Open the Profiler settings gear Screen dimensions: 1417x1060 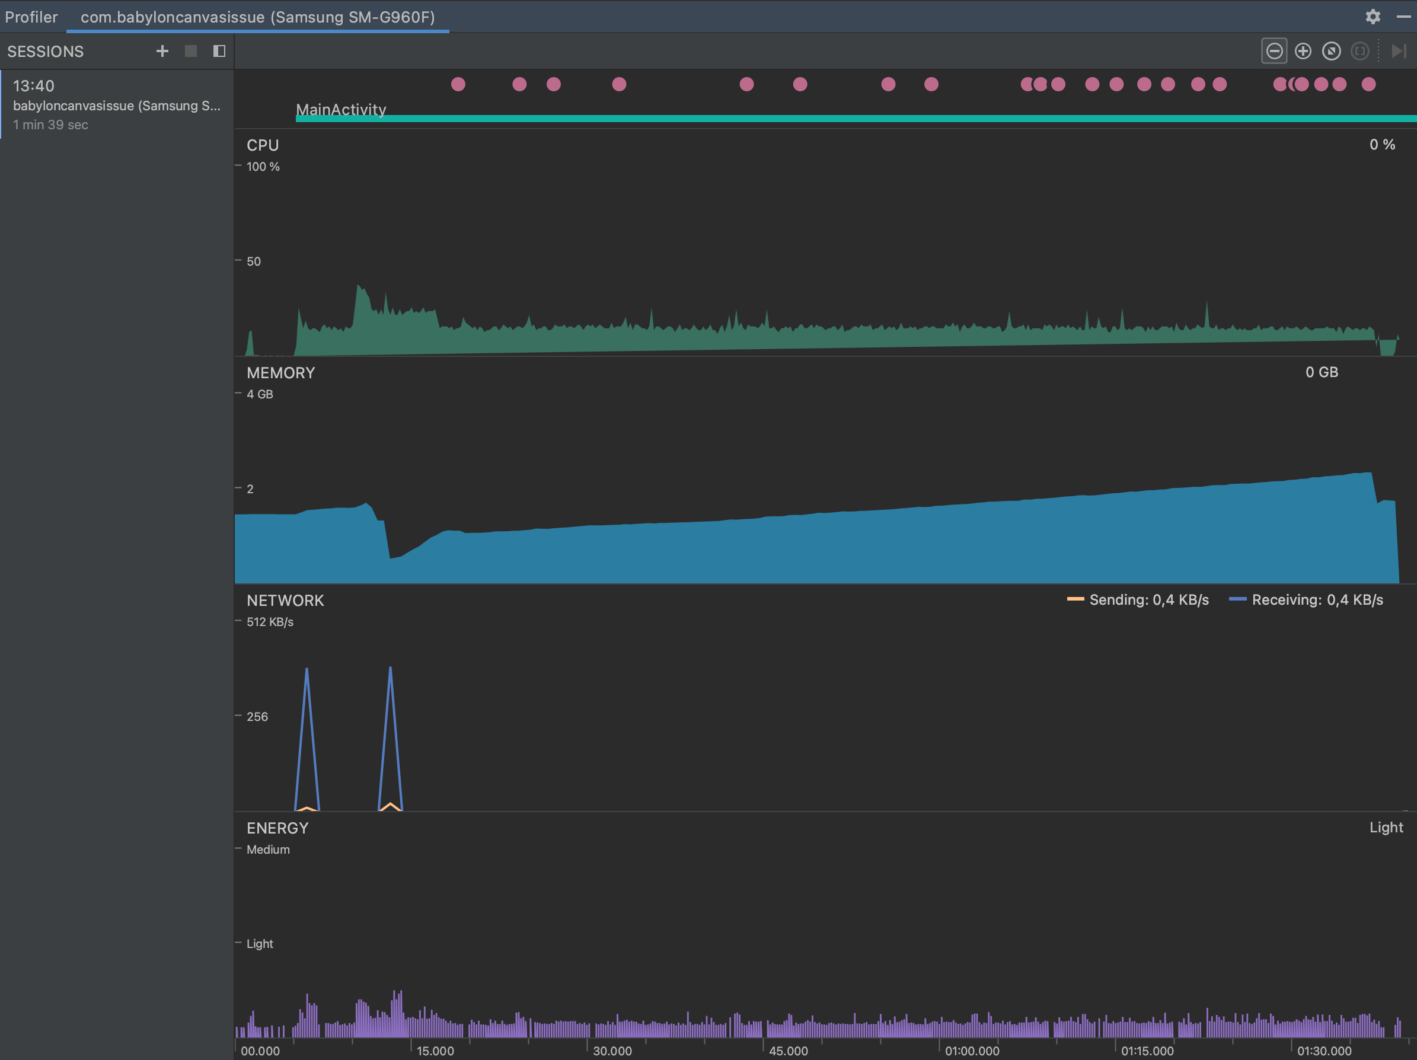point(1373,17)
